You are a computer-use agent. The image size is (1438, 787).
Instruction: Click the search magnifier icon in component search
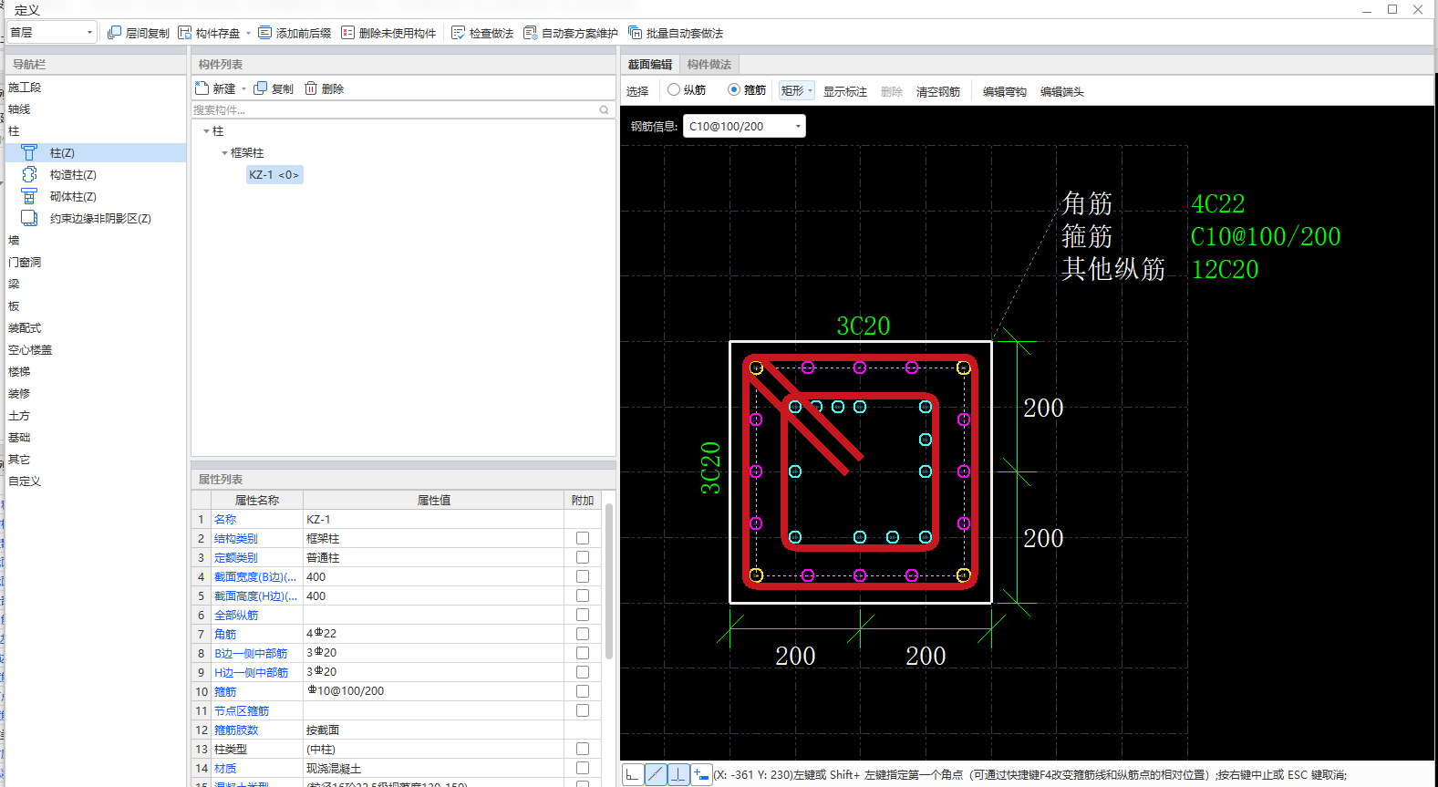(604, 110)
